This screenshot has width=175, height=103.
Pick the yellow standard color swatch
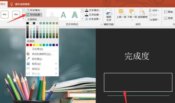(x=37, y=45)
